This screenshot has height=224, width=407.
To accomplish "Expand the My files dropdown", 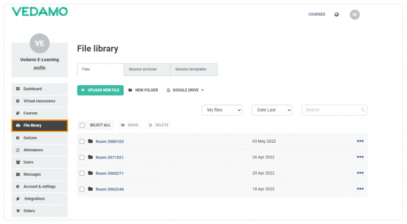I will point(222,110).
